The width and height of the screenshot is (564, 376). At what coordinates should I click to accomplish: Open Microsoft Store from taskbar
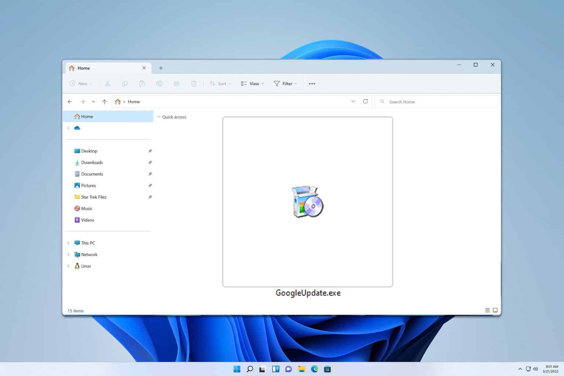328,369
